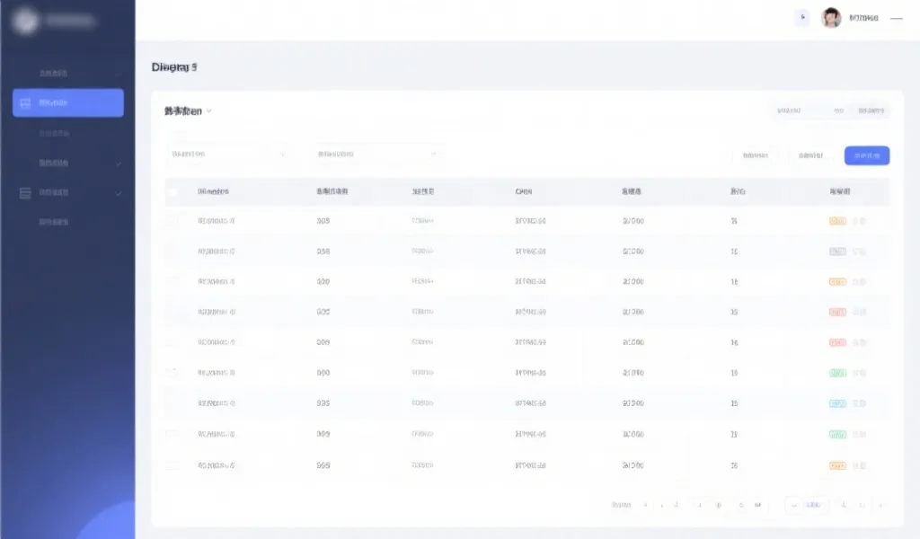Click the blue primary button above the table
Viewport: 920px width, 539px height.
tap(866, 155)
